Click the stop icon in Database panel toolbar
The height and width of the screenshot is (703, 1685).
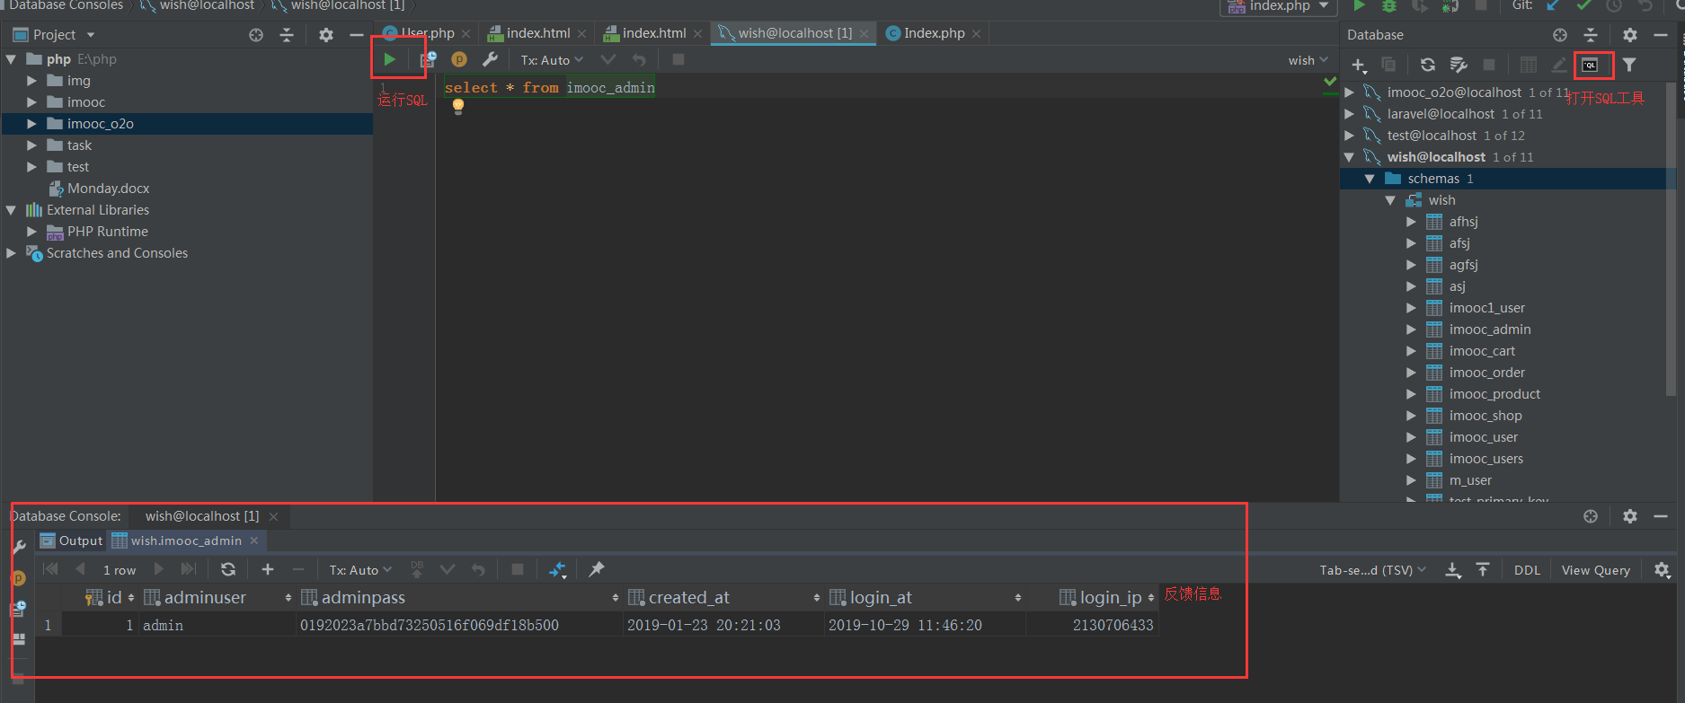(x=1489, y=65)
